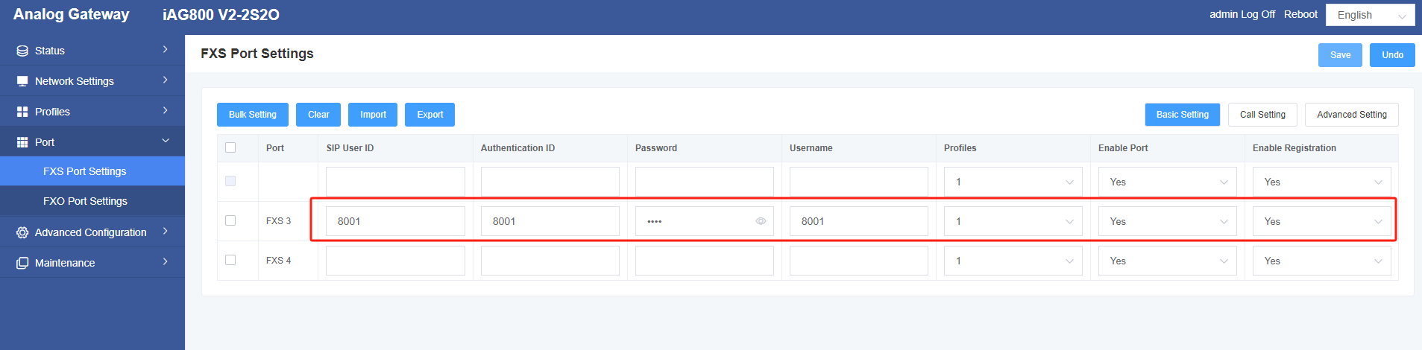
Task: Switch to the Basic Setting tab
Action: [x=1183, y=115]
